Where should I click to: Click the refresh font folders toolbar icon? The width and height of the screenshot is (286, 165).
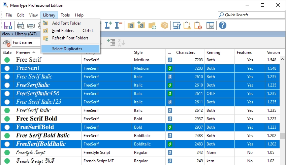click(x=152, y=25)
